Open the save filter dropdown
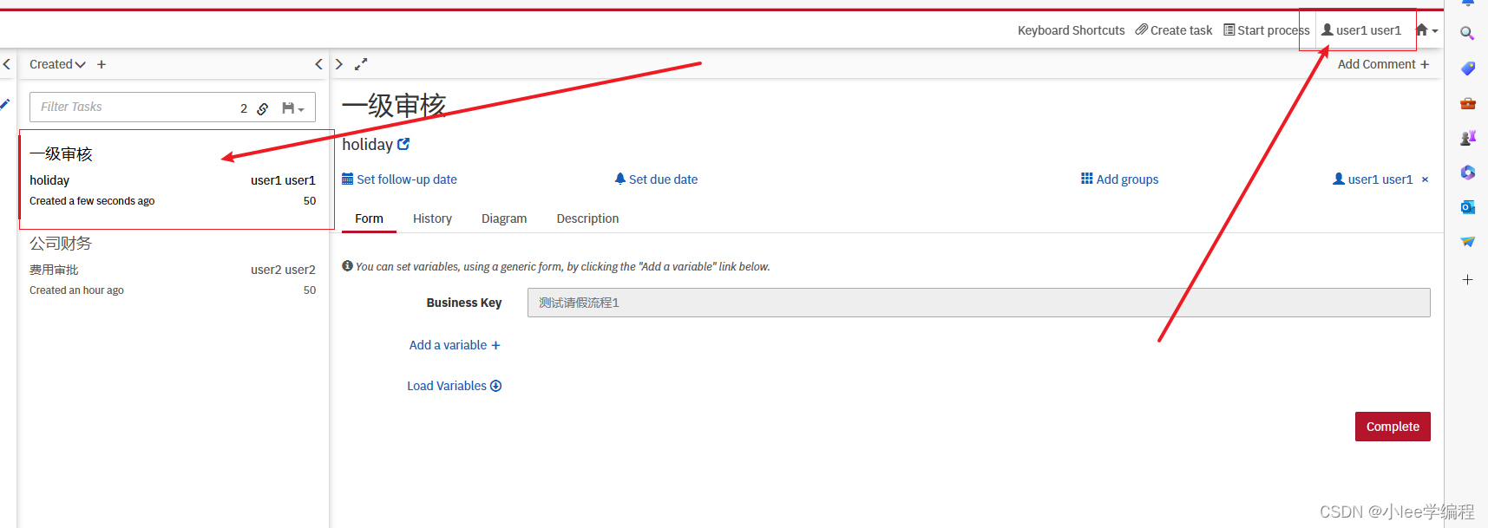Image resolution: width=1488 pixels, height=528 pixels. (293, 108)
